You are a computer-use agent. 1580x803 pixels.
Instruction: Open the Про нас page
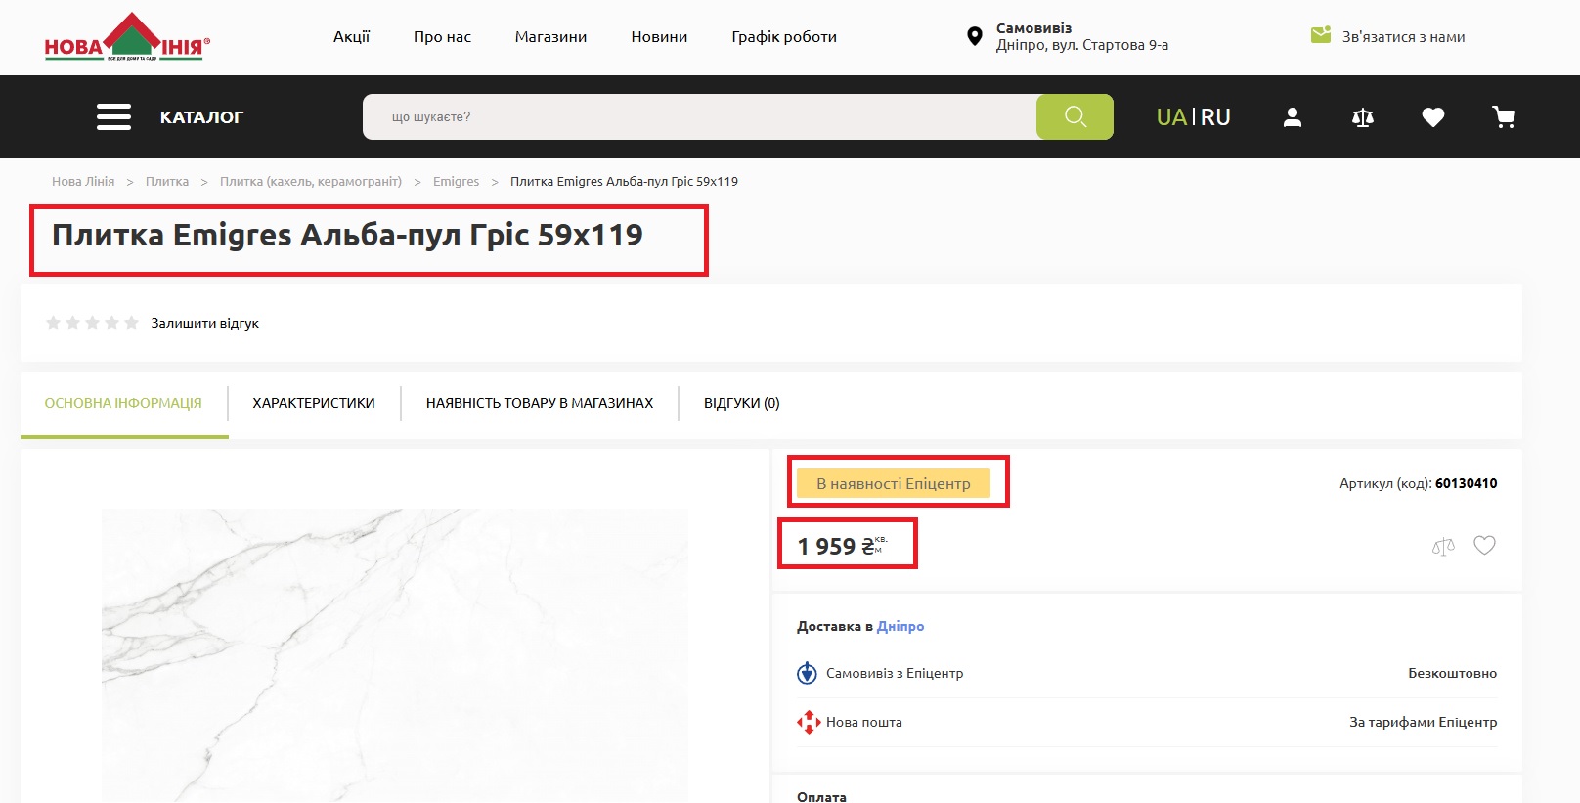[442, 37]
